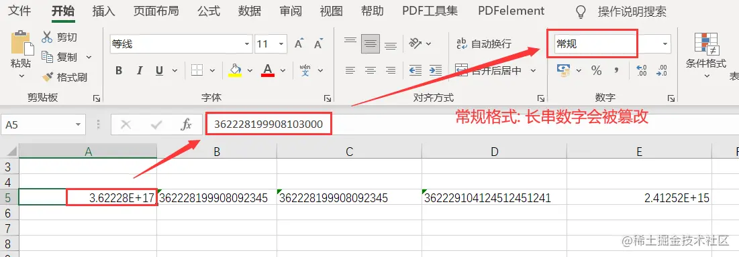The width and height of the screenshot is (739, 257).
Task: Expand borders dropdown arrow
Action: pos(212,71)
